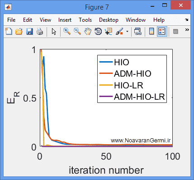The image size is (194, 180).
Task: Save the figure using the floppy disk icon
Action: click(x=29, y=32)
